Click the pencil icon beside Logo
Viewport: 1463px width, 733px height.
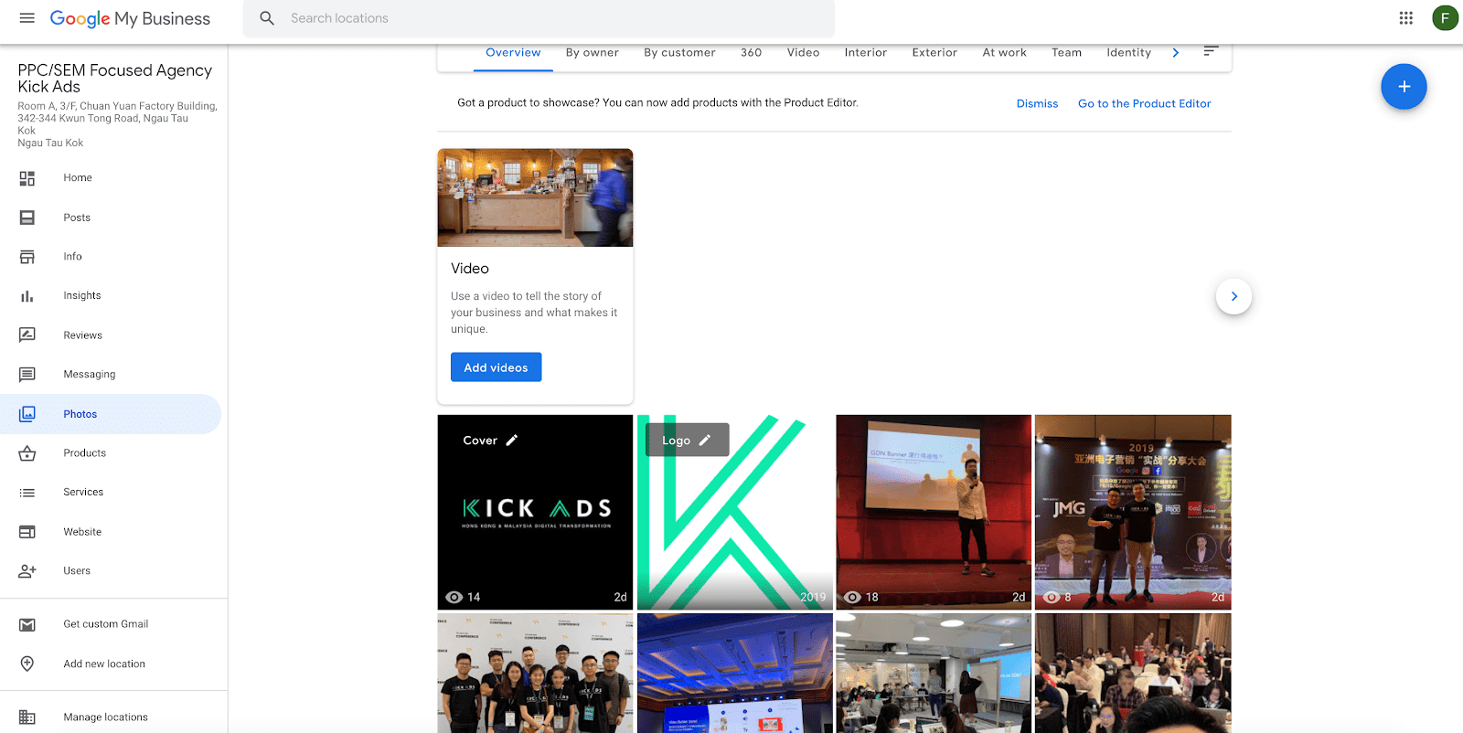(705, 441)
